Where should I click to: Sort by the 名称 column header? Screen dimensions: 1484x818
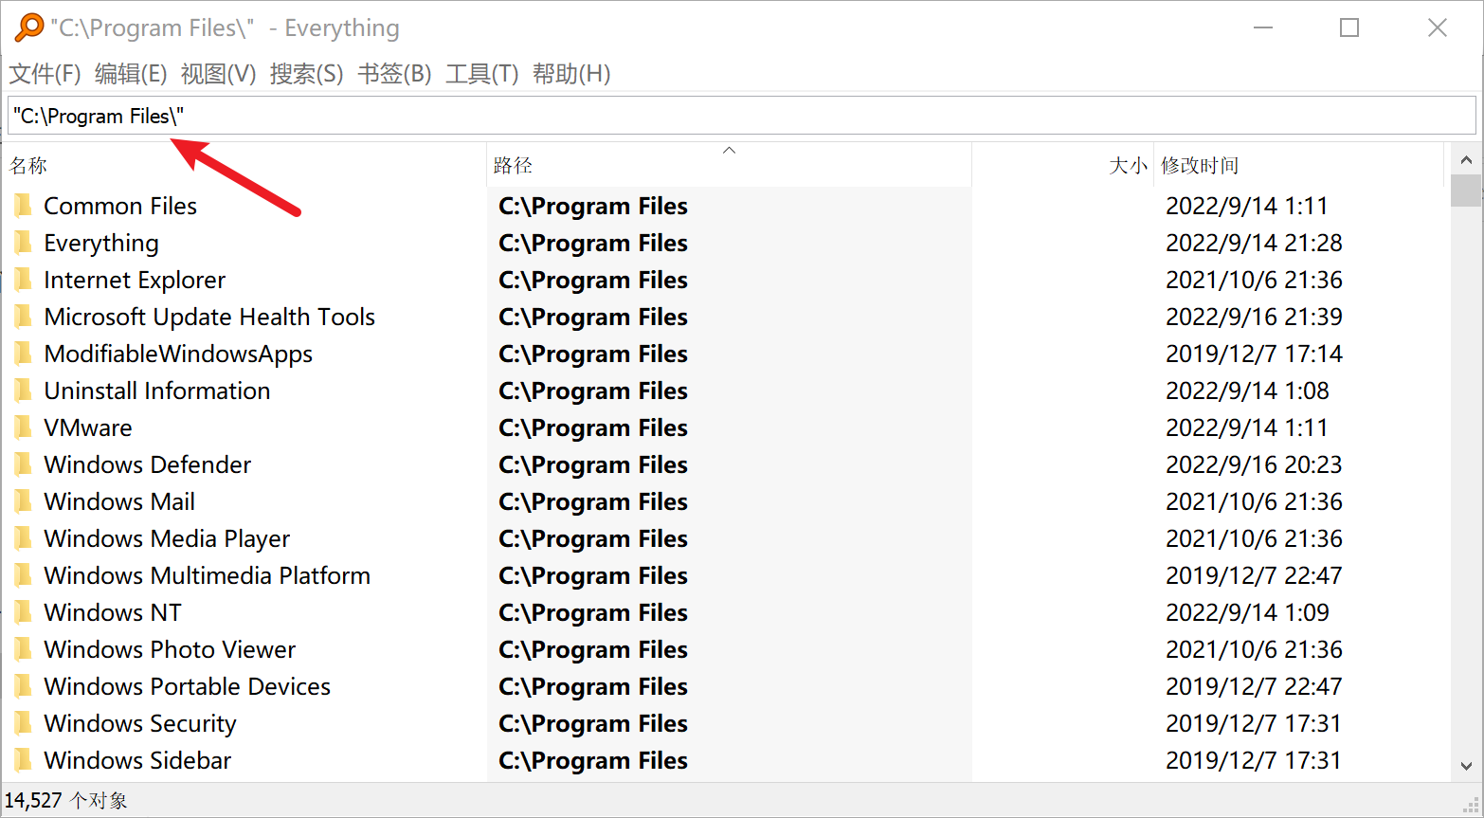coord(245,165)
